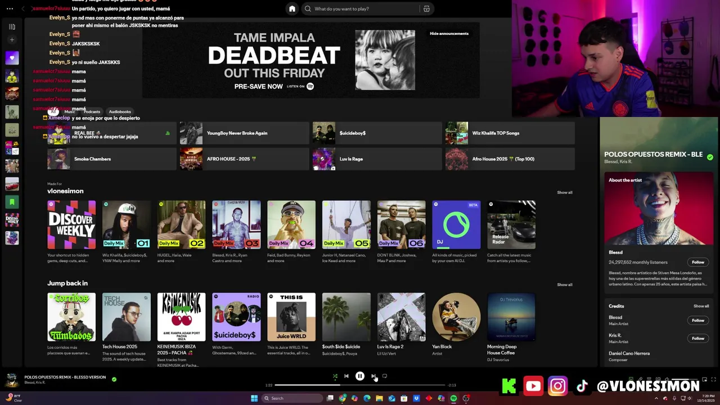Create a new playlist with plus icon
This screenshot has height=405, width=720.
12,39
